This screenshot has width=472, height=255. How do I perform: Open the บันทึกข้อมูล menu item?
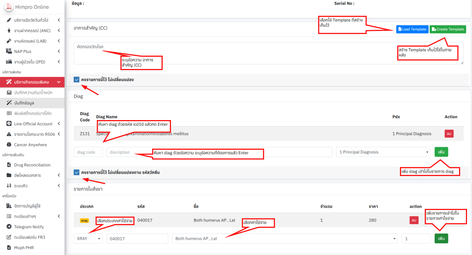pos(28,103)
